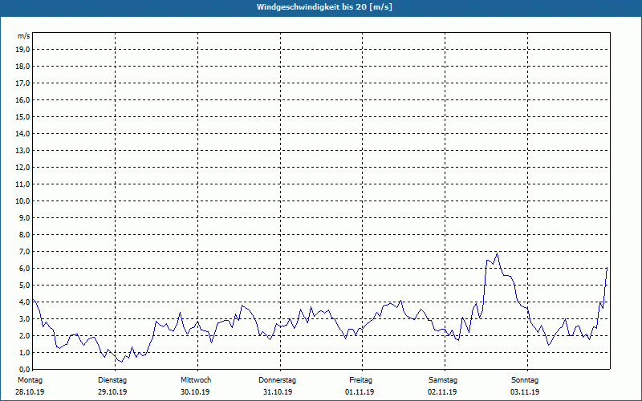Click the m/s unit label on the y-axis

(24, 36)
